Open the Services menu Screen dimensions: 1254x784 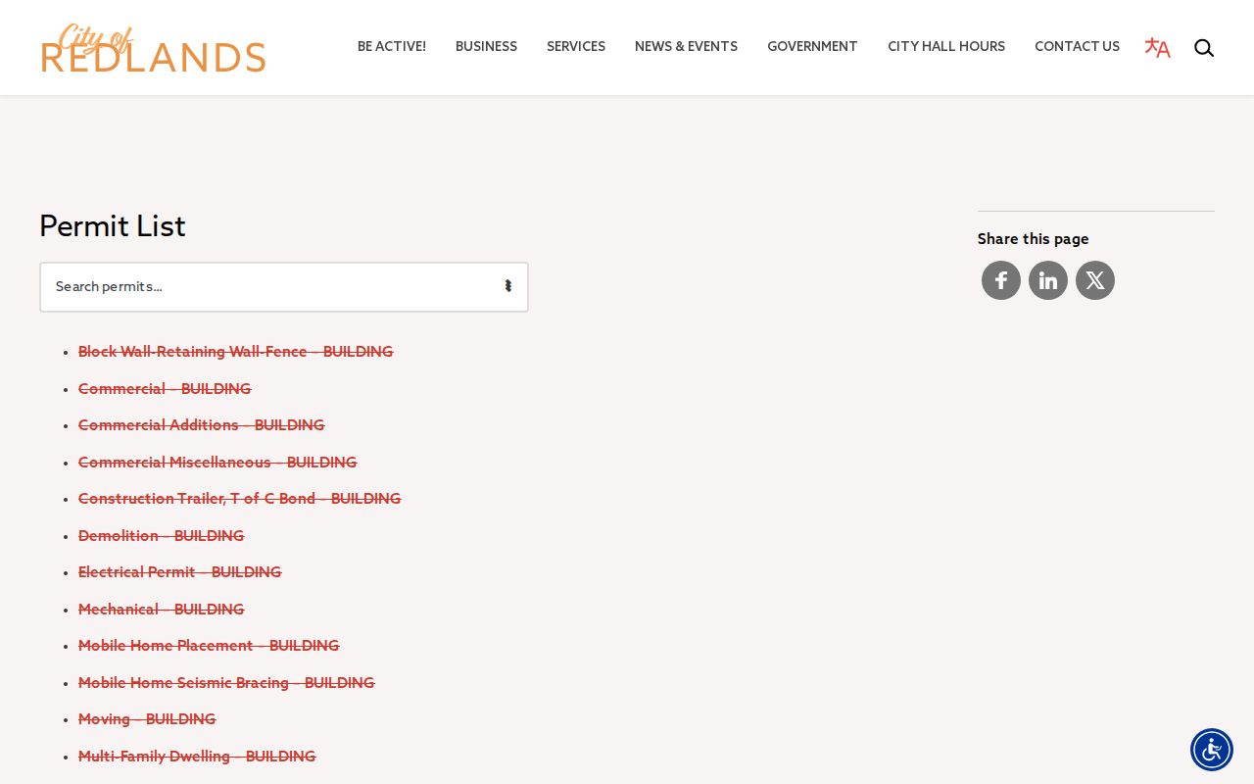point(576,47)
